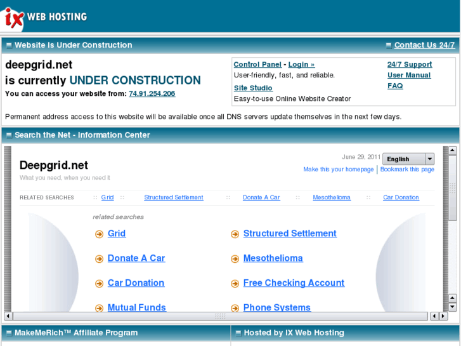Click the bottom down arrow of vertical scrollbar
This screenshot has height=346, width=461.
click(453, 307)
